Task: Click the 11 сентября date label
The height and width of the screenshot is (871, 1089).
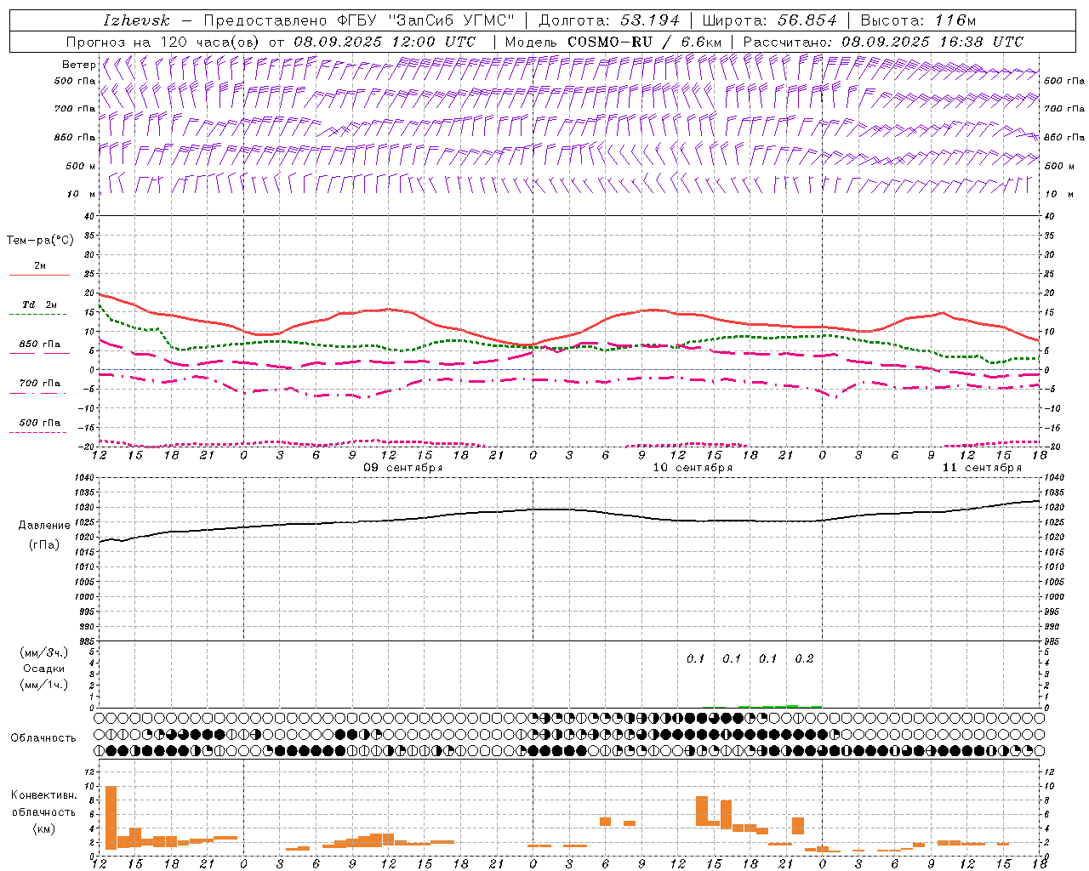Action: (x=982, y=468)
